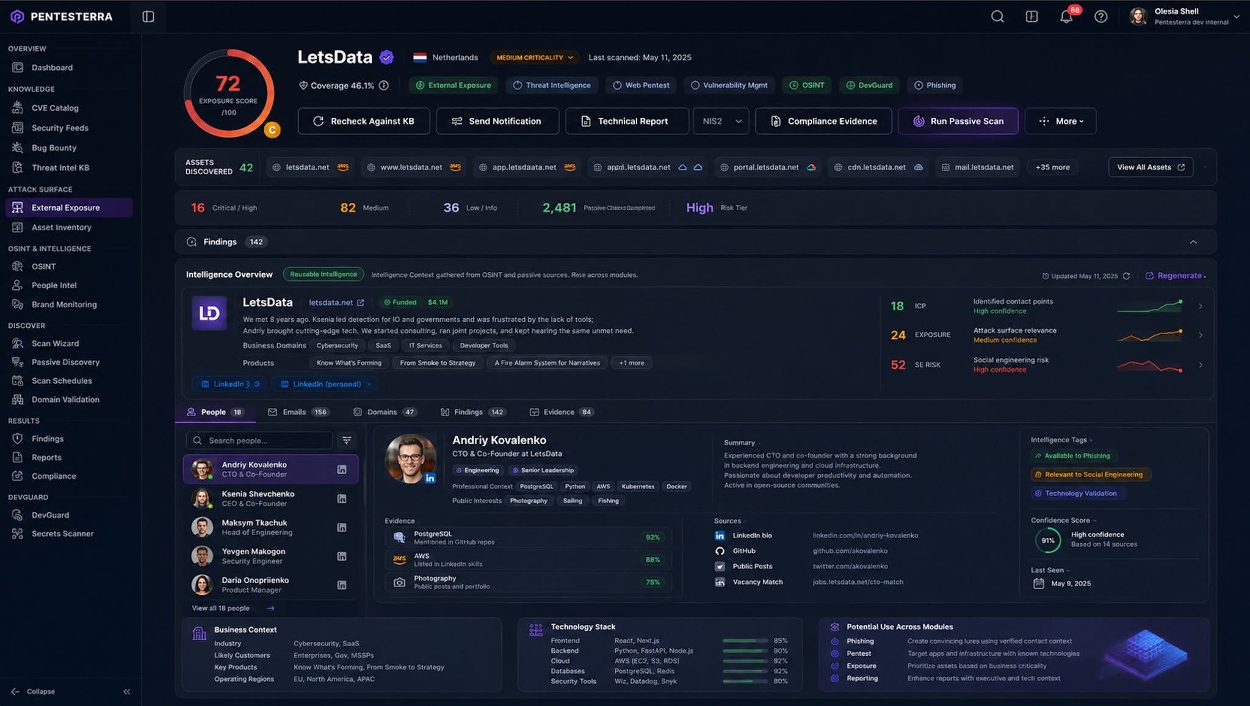Refresh the intelligence overview update icon
Viewport: 1250px width, 706px height.
pyautogui.click(x=1126, y=276)
